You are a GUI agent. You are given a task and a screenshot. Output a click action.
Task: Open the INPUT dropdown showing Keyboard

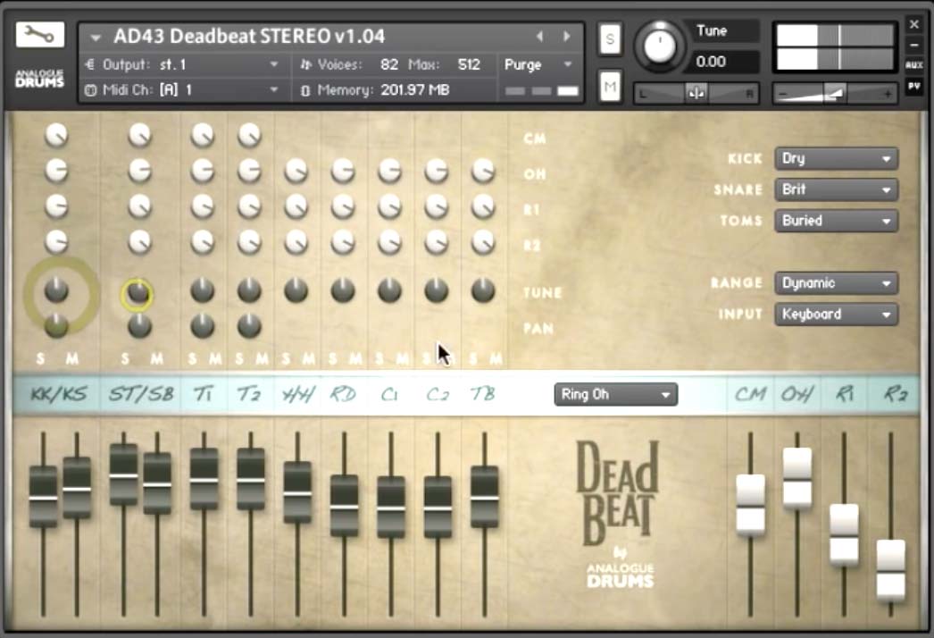click(836, 315)
